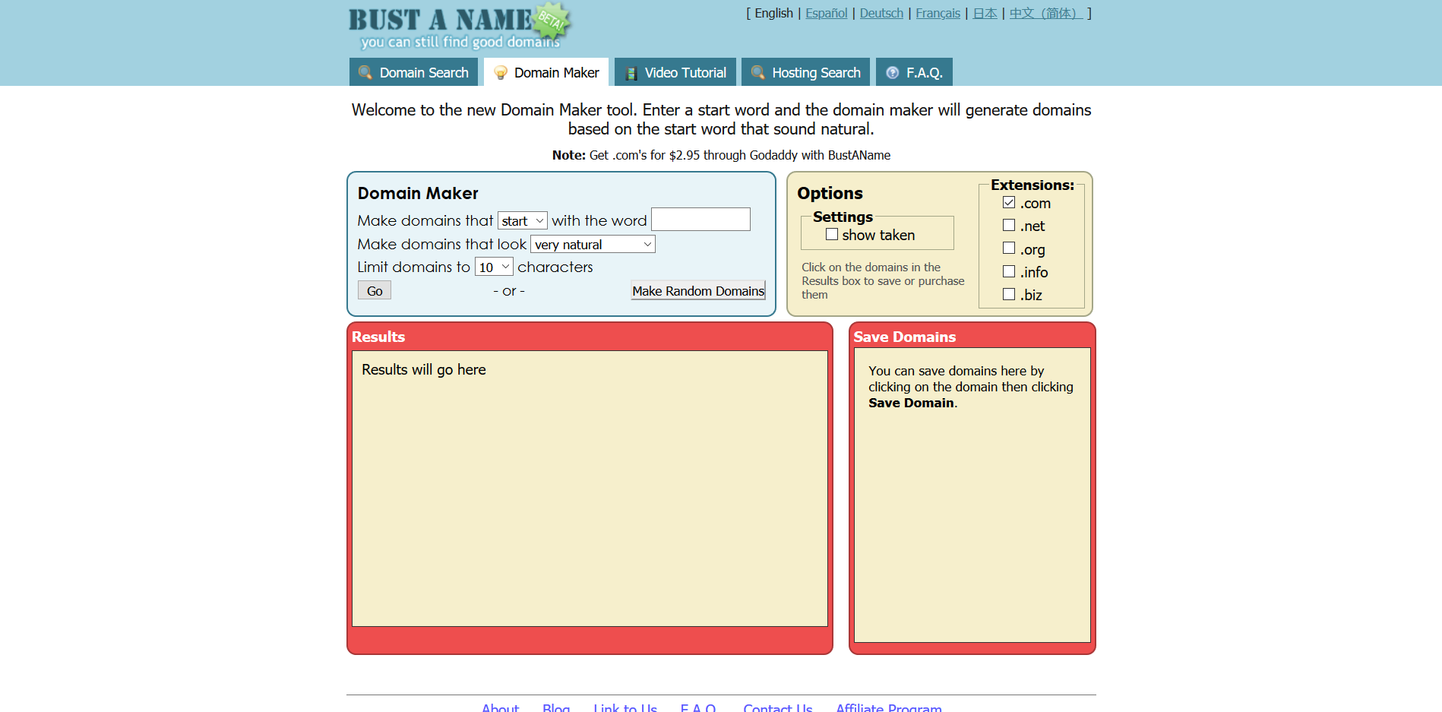Viewport: 1442px width, 712px height.
Task: Toggle the show taken setting
Action: click(832, 235)
